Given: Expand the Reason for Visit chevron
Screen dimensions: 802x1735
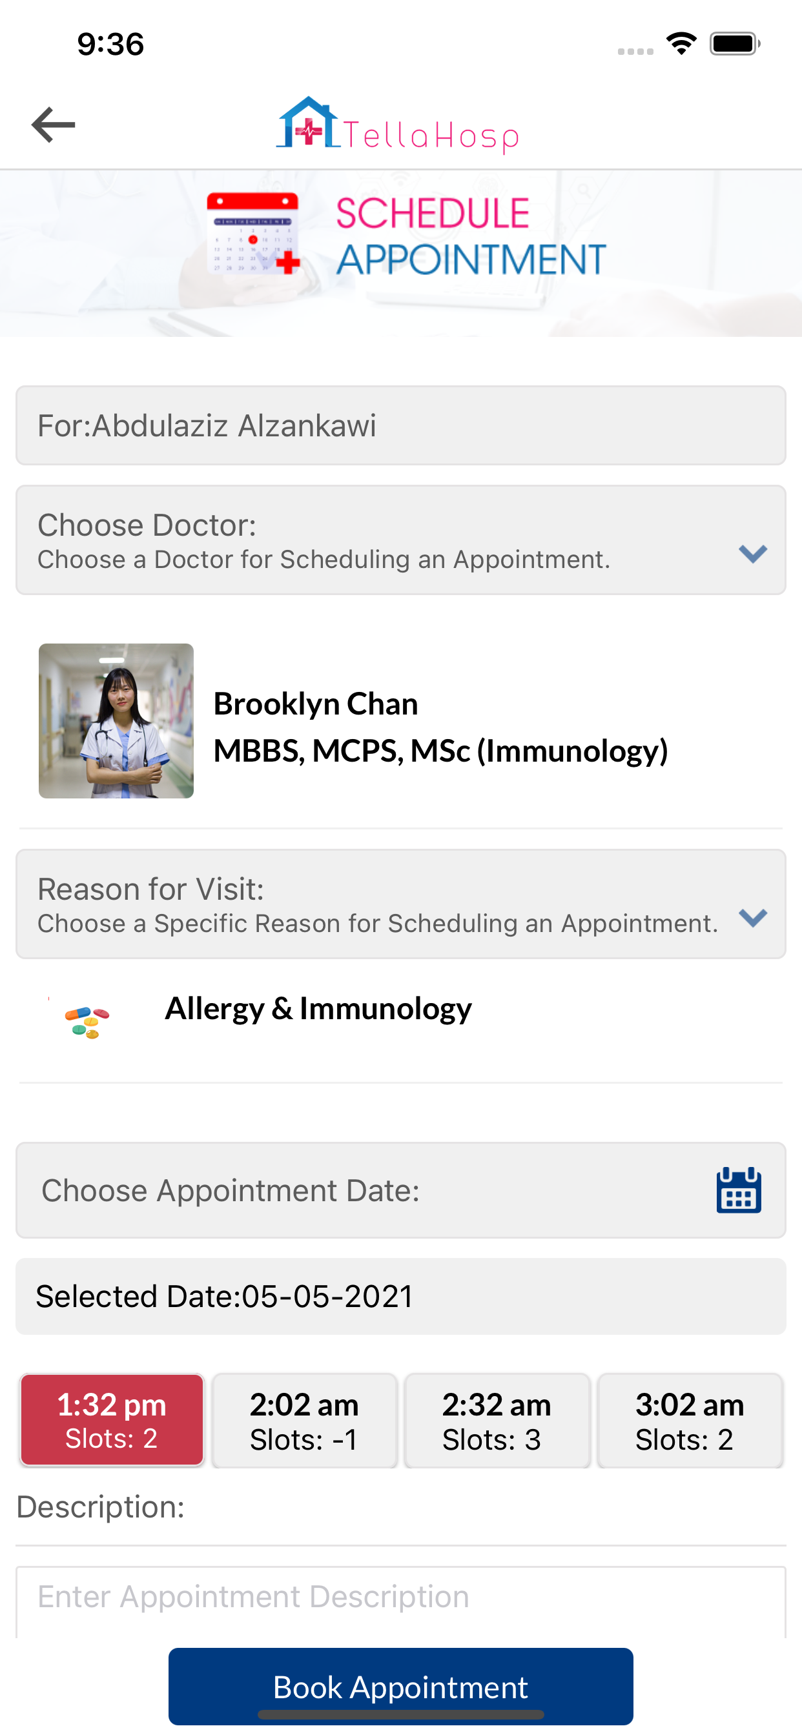Looking at the screenshot, I should pyautogui.click(x=753, y=917).
